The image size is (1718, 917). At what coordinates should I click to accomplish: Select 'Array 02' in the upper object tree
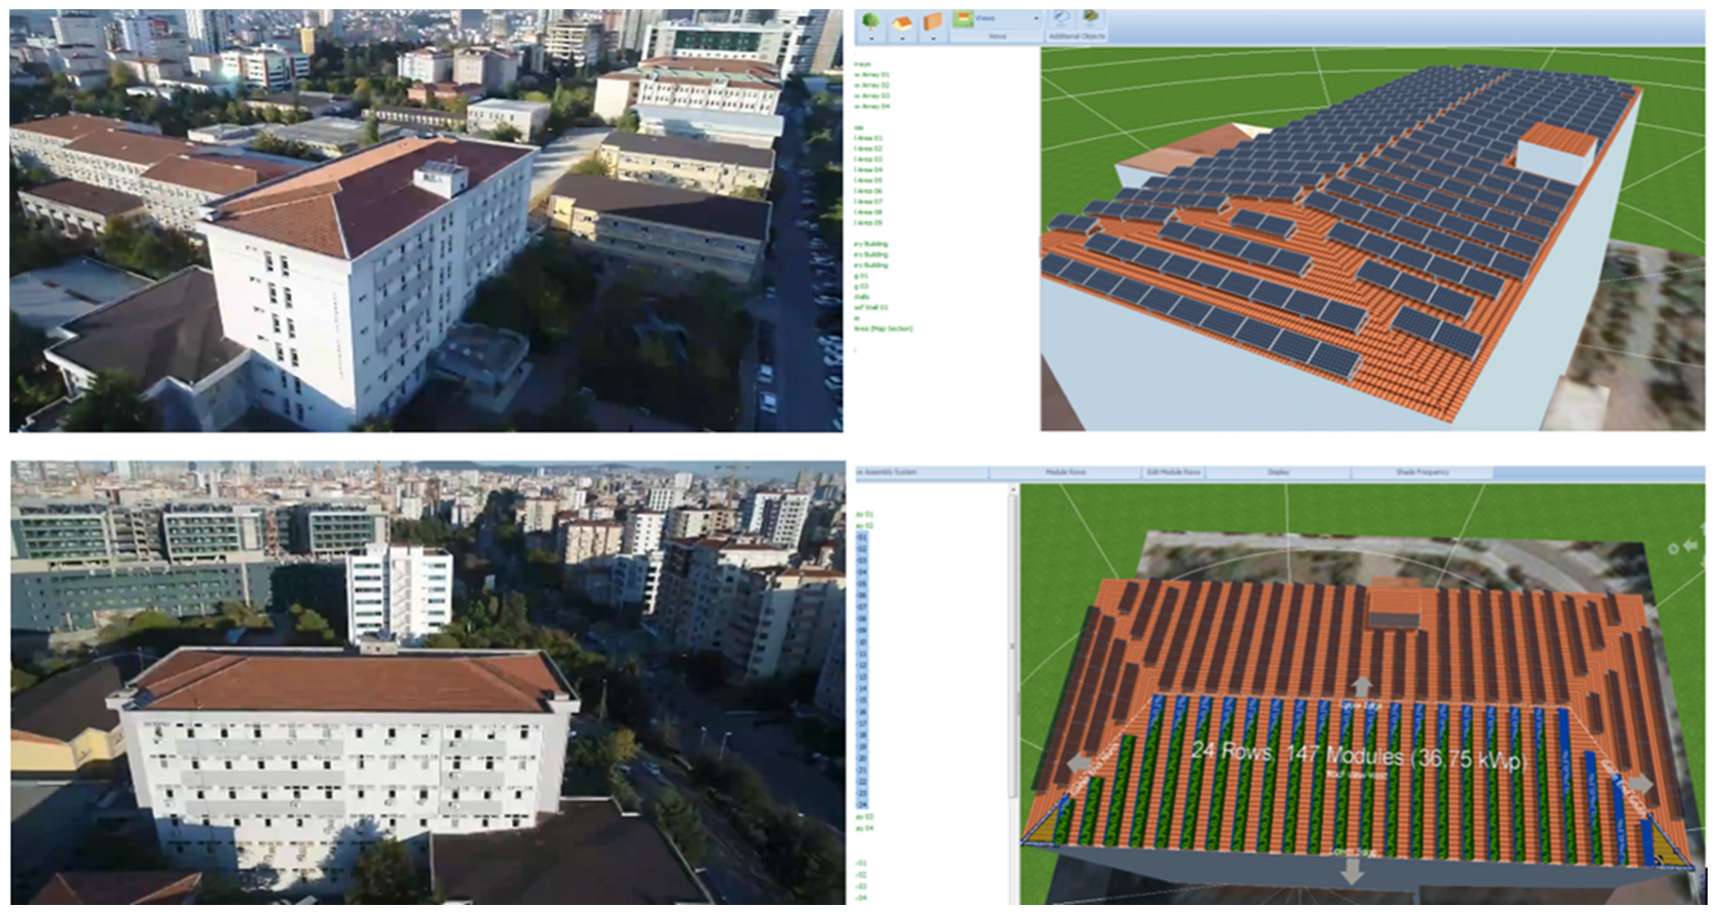coord(872,85)
